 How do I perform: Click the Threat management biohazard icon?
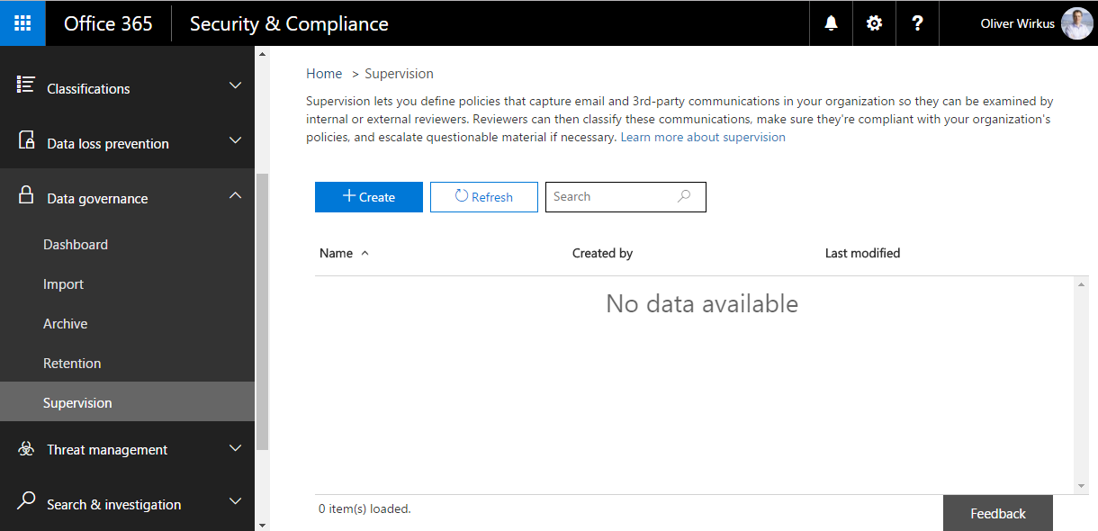[x=26, y=448]
